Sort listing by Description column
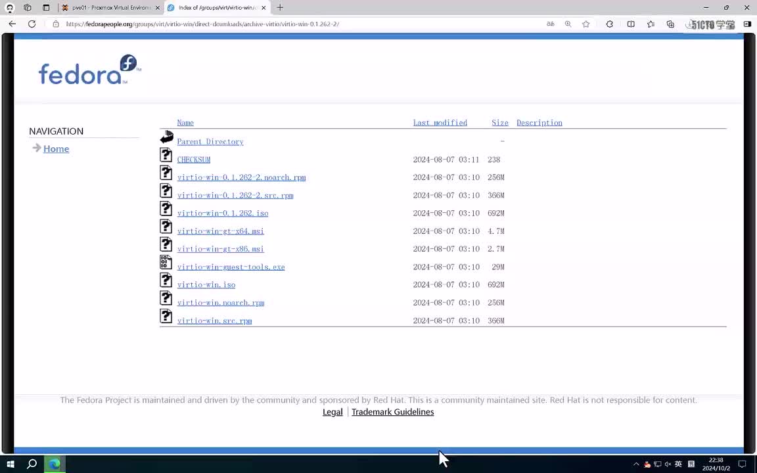The height and width of the screenshot is (473, 757). point(539,123)
